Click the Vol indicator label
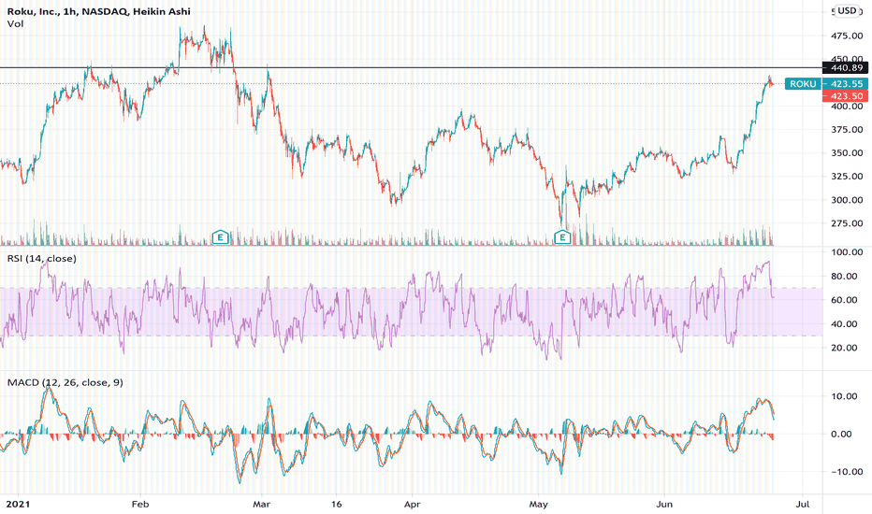 click(x=15, y=24)
